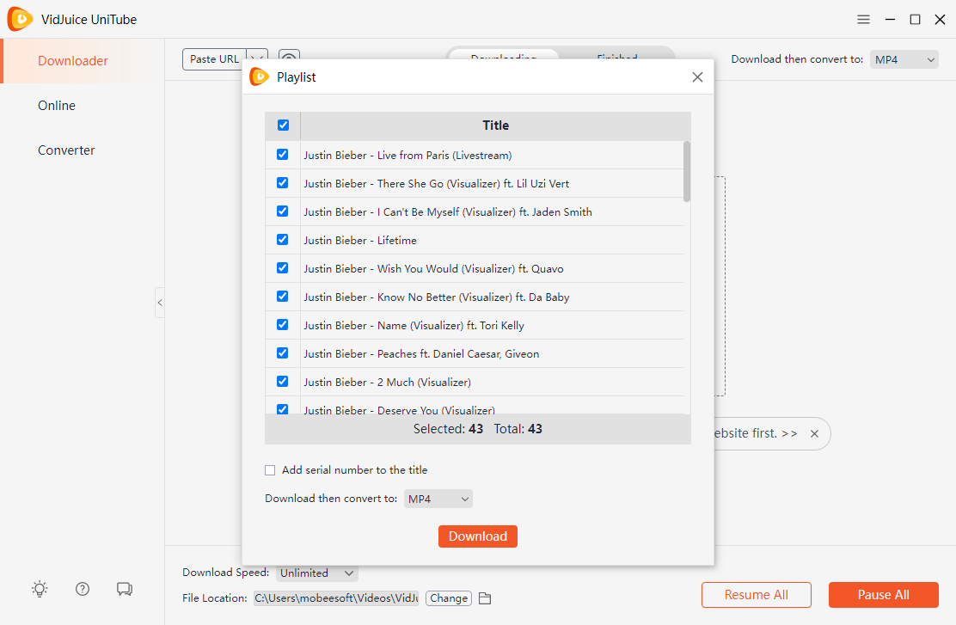Select '2 Much (Visualizer)' title text
The image size is (956, 625).
point(387,383)
